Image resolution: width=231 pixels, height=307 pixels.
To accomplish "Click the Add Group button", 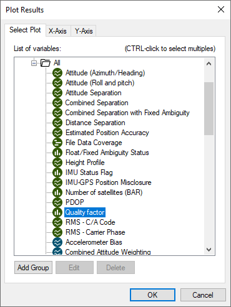I will pyautogui.click(x=33, y=268).
